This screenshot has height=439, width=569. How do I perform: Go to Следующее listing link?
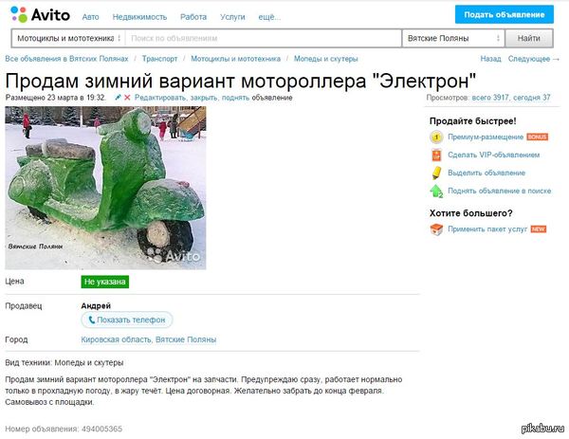coord(533,59)
